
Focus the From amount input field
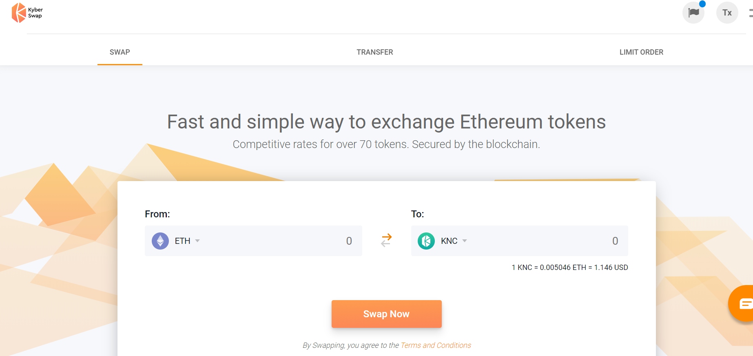tap(286, 241)
